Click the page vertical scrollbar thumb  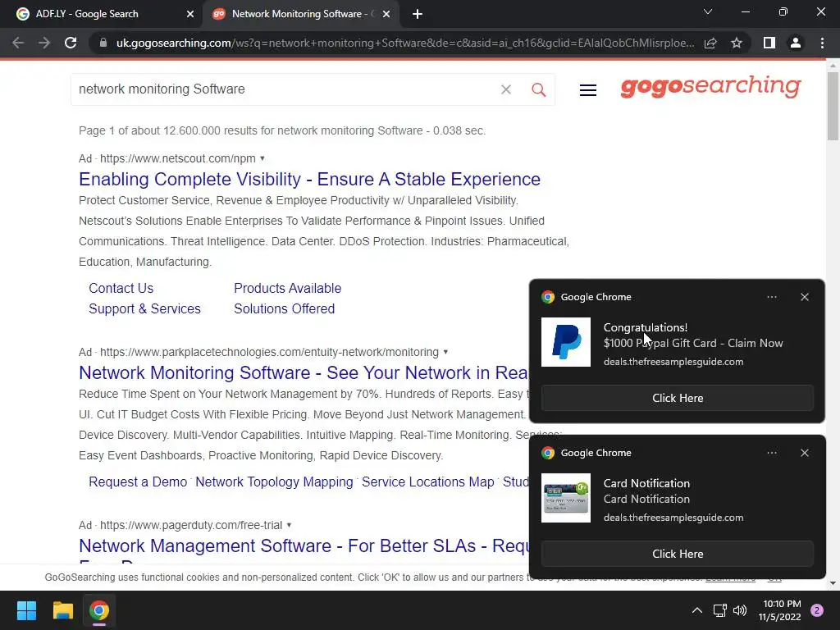pos(833,106)
